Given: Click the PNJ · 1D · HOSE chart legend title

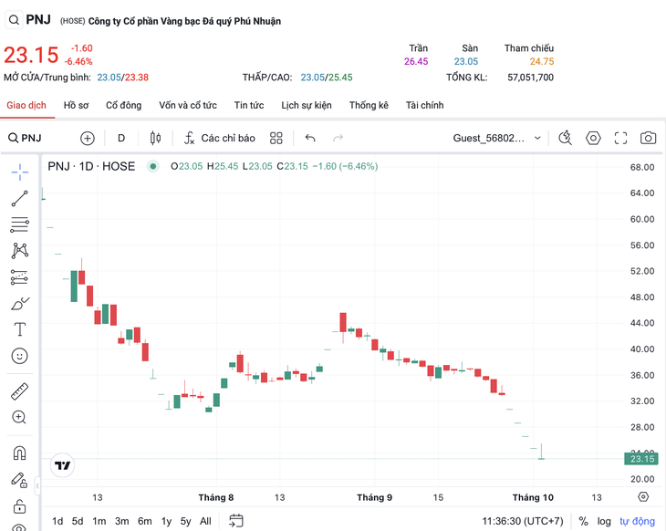Looking at the screenshot, I should [91, 166].
